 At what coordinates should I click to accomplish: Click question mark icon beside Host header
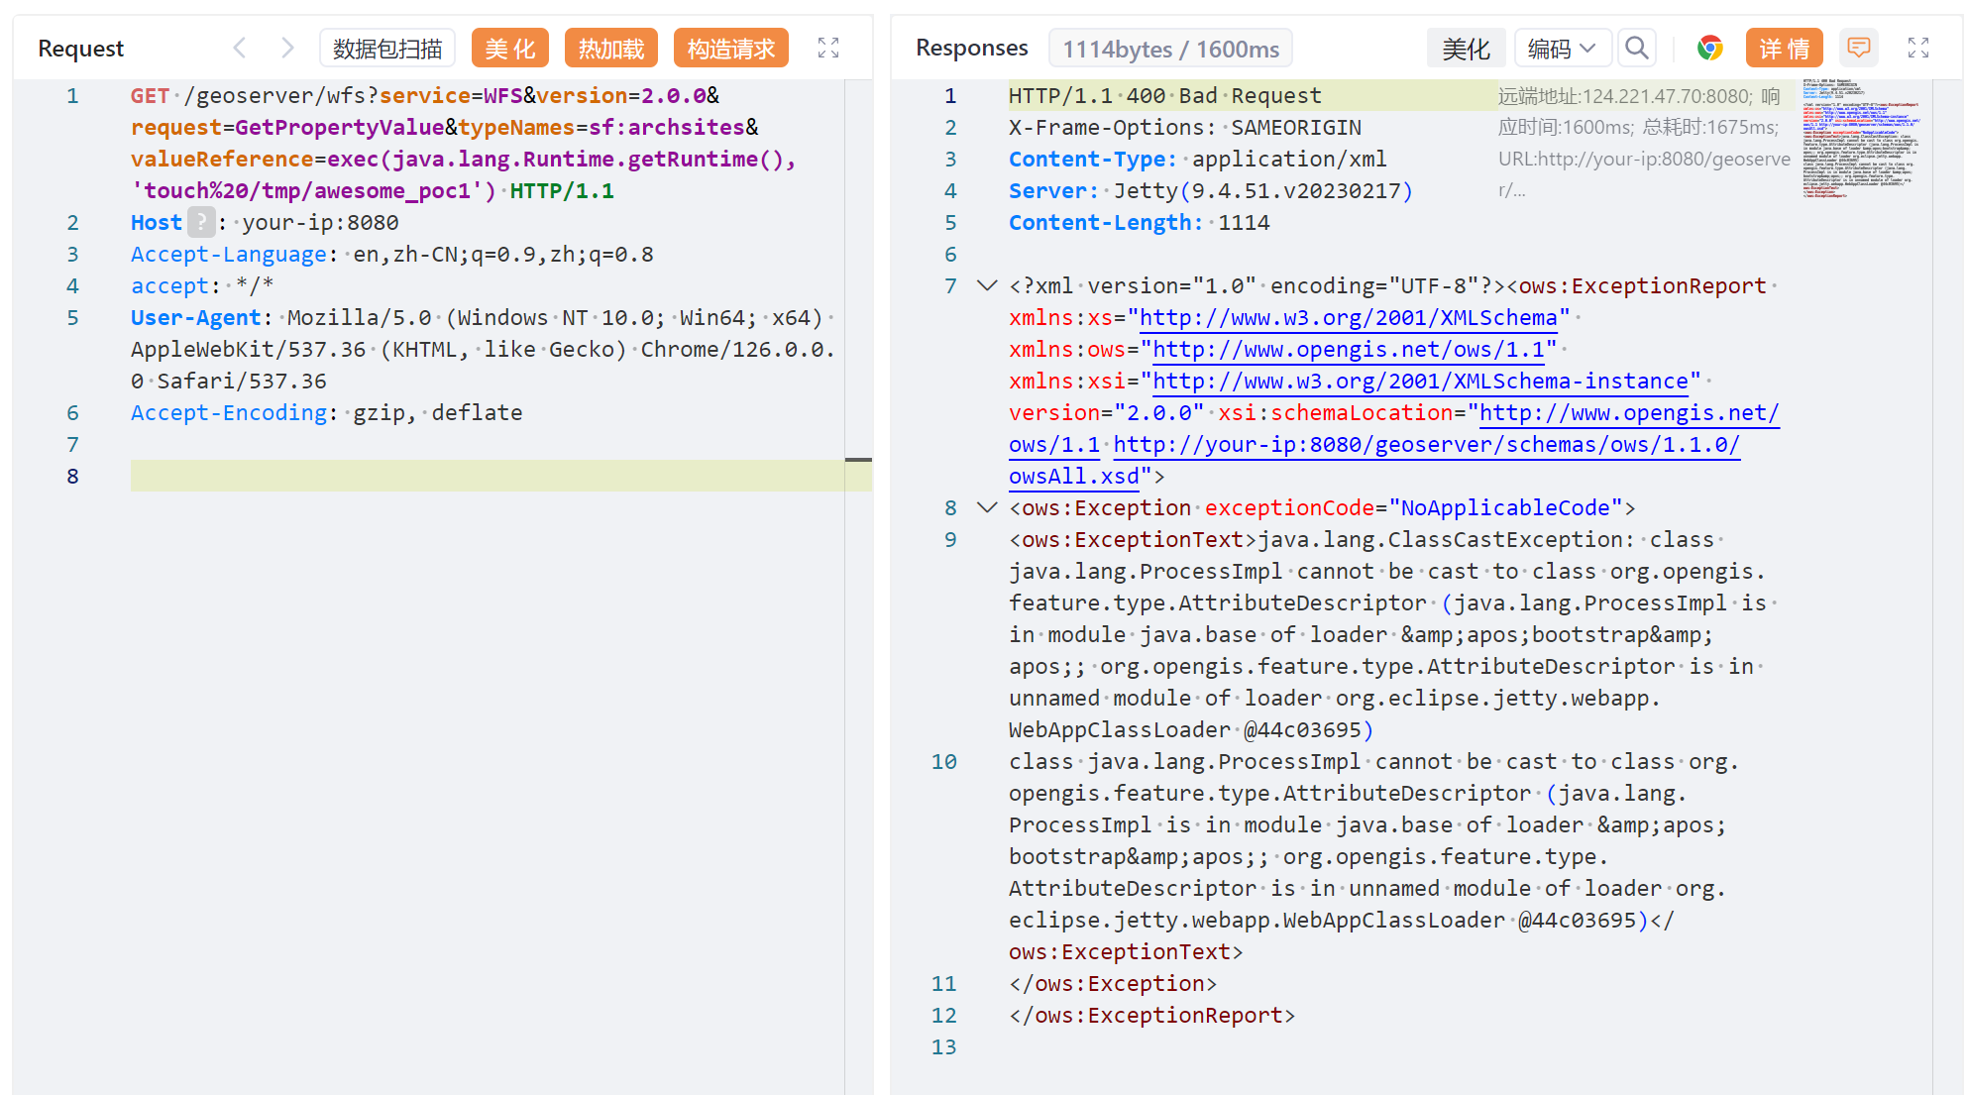[x=201, y=222]
